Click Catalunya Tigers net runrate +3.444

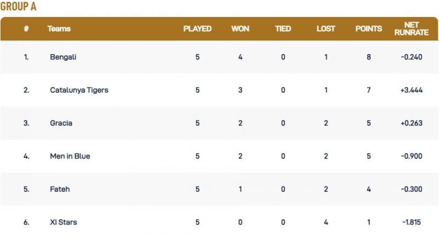(x=411, y=90)
